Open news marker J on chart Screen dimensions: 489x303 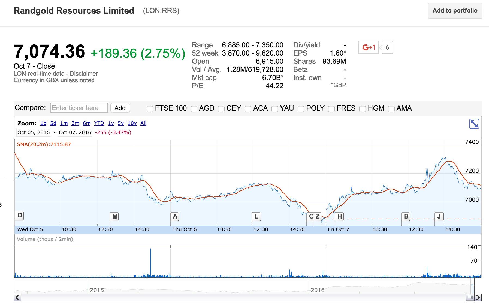pyautogui.click(x=439, y=216)
